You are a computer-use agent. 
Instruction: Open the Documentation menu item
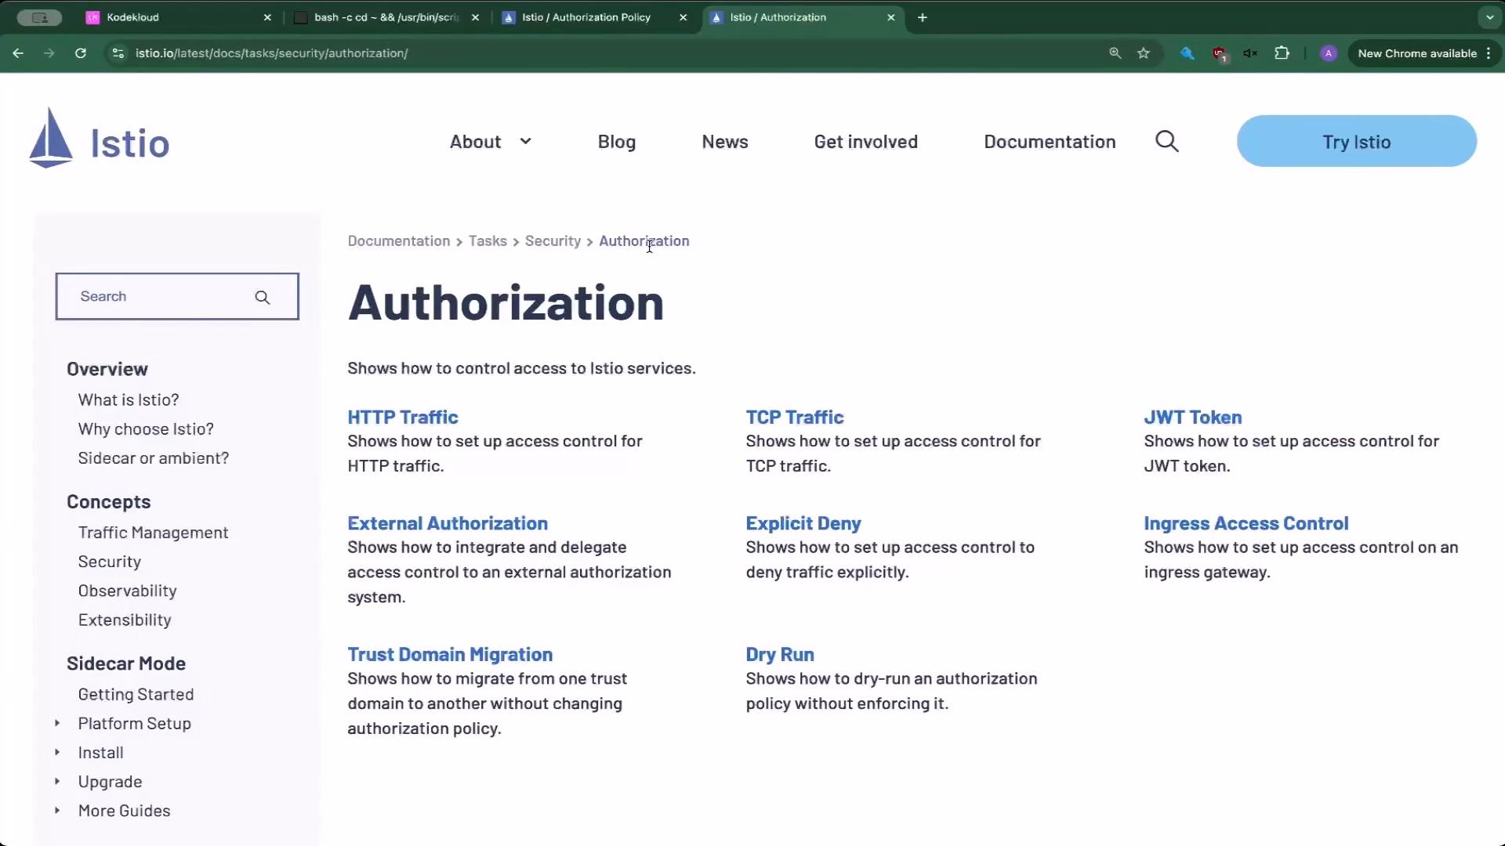[x=1050, y=142]
